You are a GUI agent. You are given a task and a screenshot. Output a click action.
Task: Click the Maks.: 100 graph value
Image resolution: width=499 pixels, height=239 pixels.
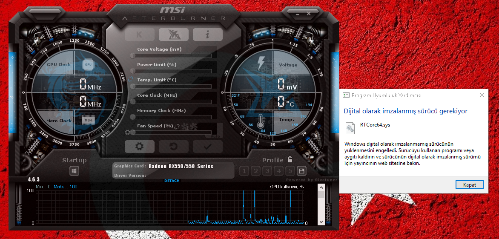click(x=66, y=187)
